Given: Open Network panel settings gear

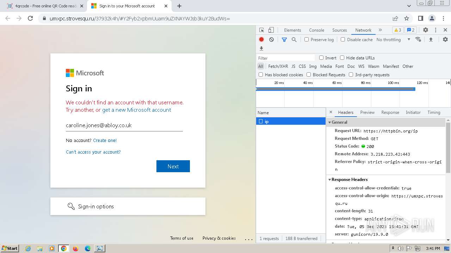Looking at the screenshot, I should click(x=445, y=40).
